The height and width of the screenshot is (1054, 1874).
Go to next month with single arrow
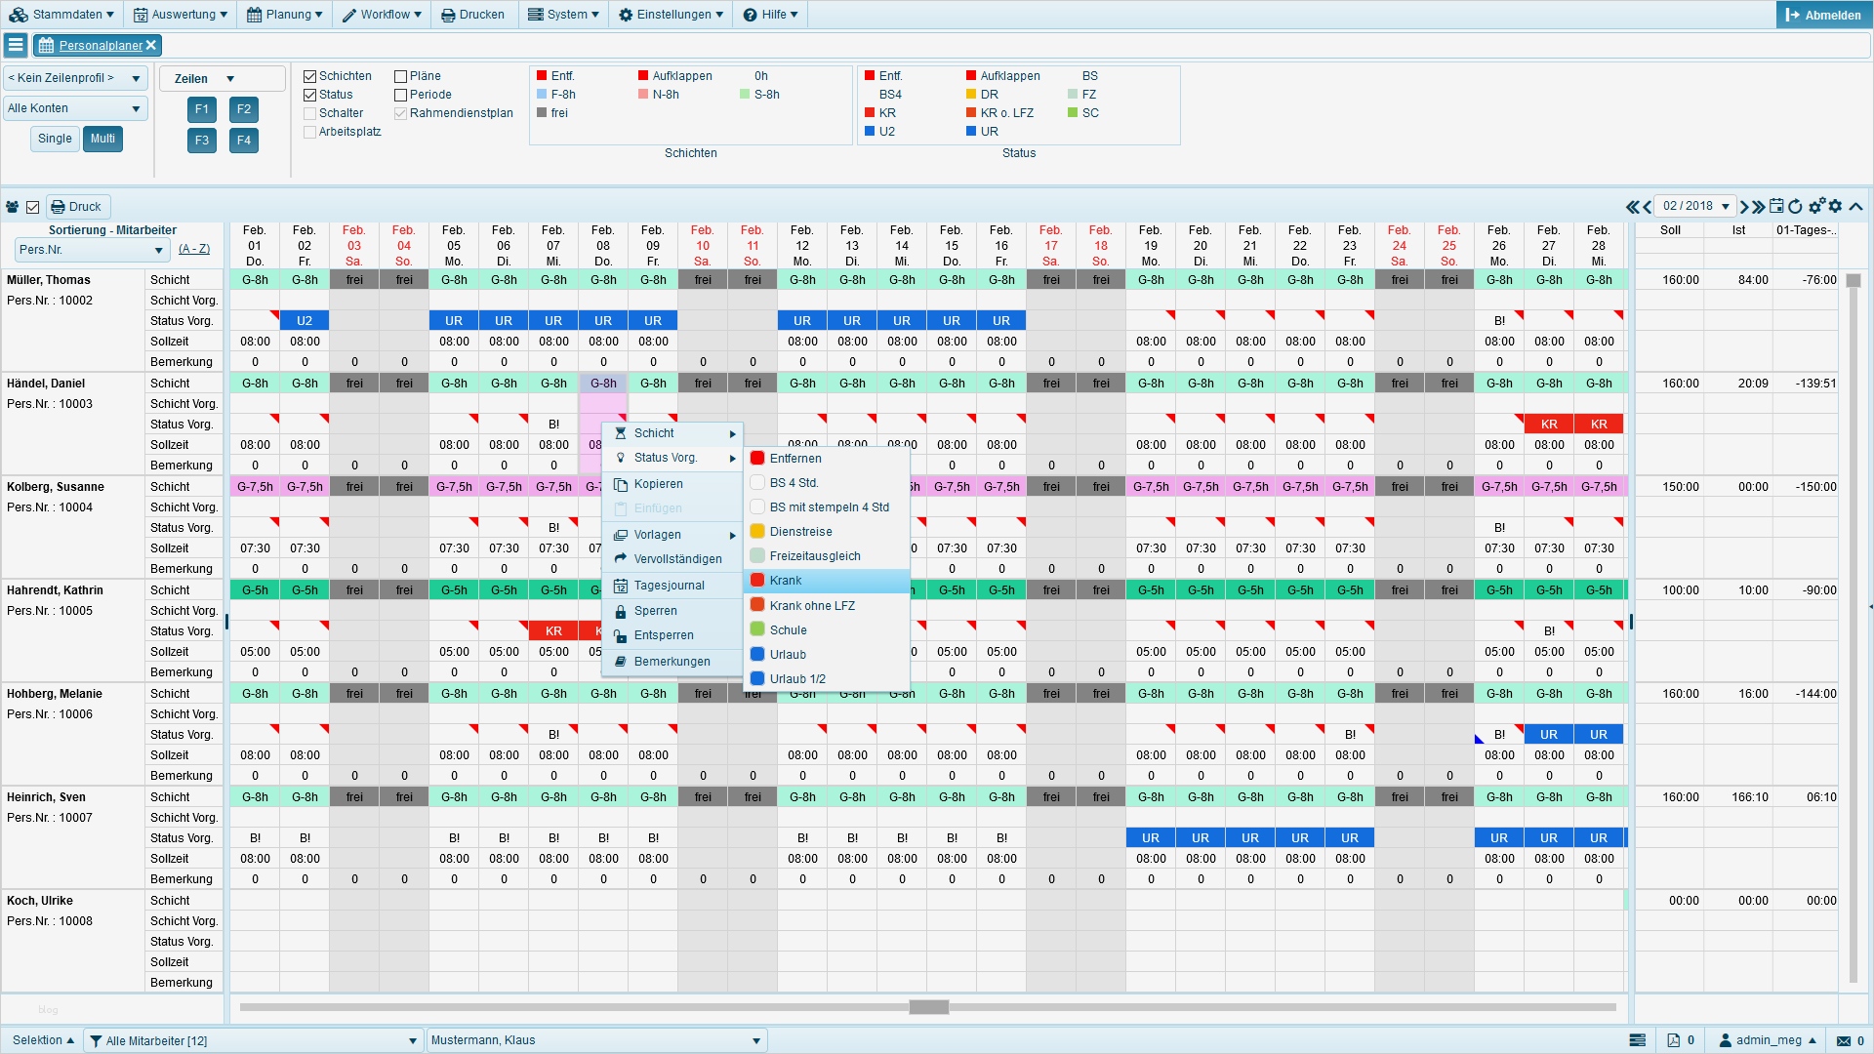click(1744, 207)
